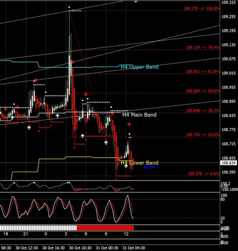Click the 109.135 price scale value
The width and height of the screenshot is (238, 251).
click(x=229, y=45)
